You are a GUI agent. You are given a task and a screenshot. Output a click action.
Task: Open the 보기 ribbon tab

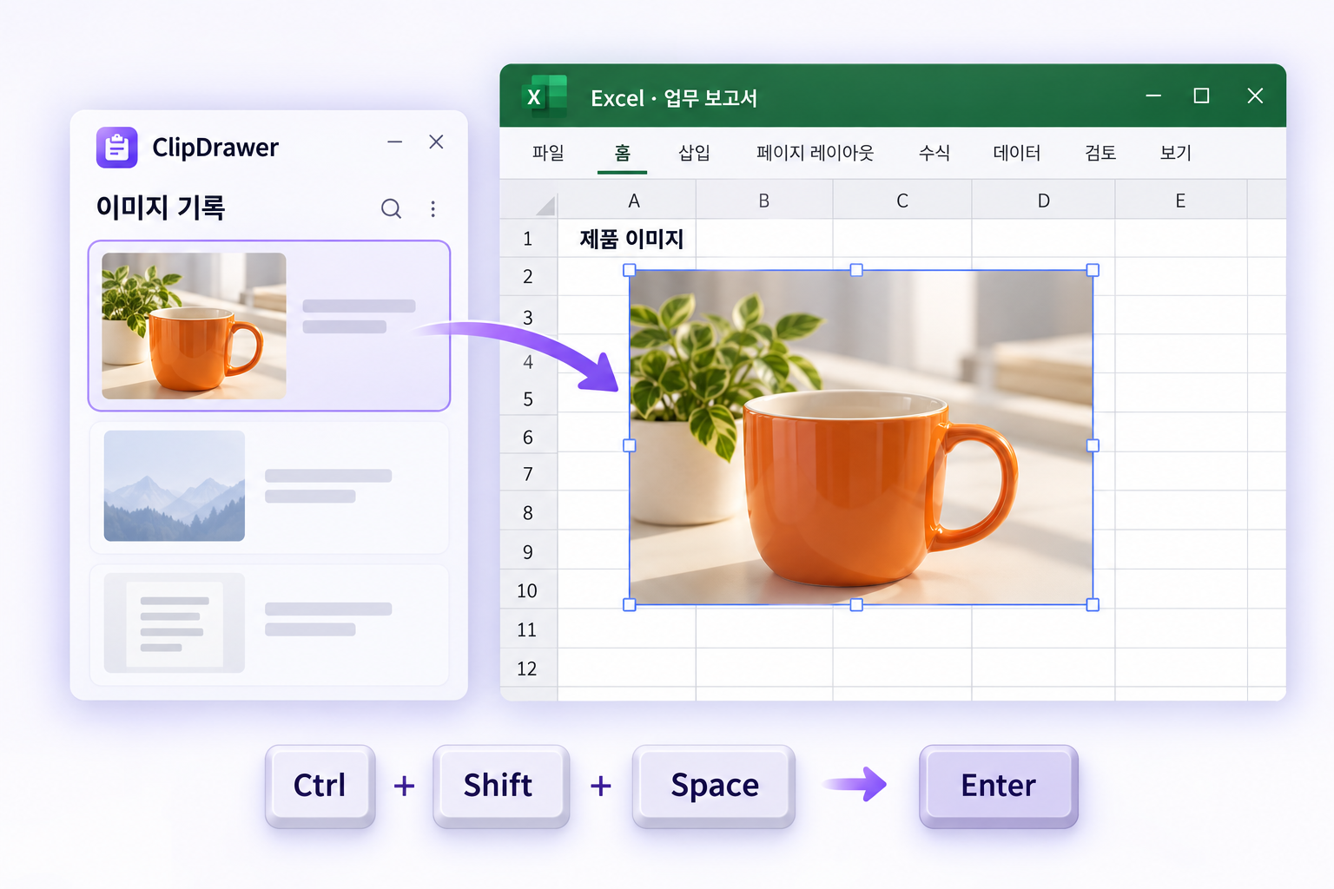pyautogui.click(x=1176, y=153)
